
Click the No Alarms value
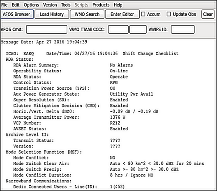coord(121,65)
